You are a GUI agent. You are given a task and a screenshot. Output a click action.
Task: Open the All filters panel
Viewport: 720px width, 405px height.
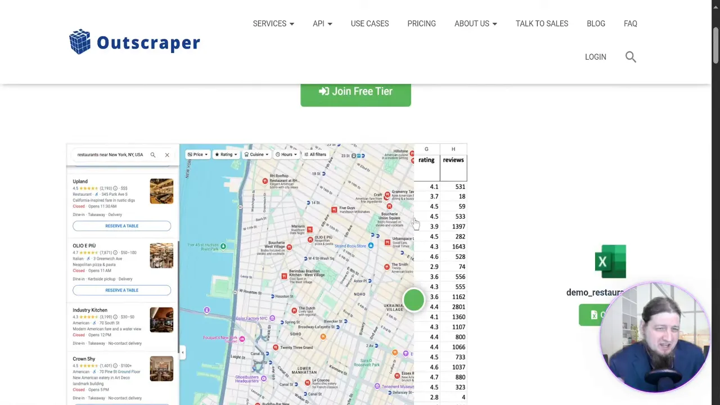pos(315,155)
